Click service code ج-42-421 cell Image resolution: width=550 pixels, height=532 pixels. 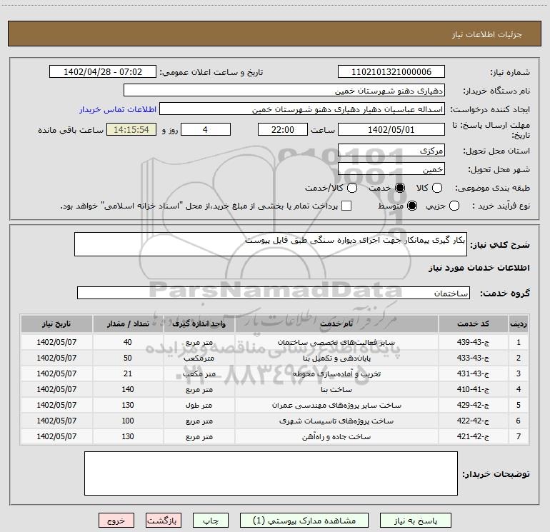coord(473,436)
